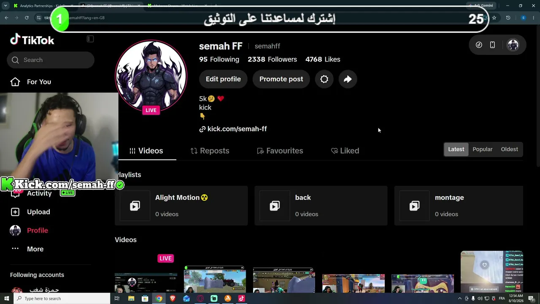Image resolution: width=540 pixels, height=304 pixels.
Task: Open the back playlist icon
Action: (275, 206)
